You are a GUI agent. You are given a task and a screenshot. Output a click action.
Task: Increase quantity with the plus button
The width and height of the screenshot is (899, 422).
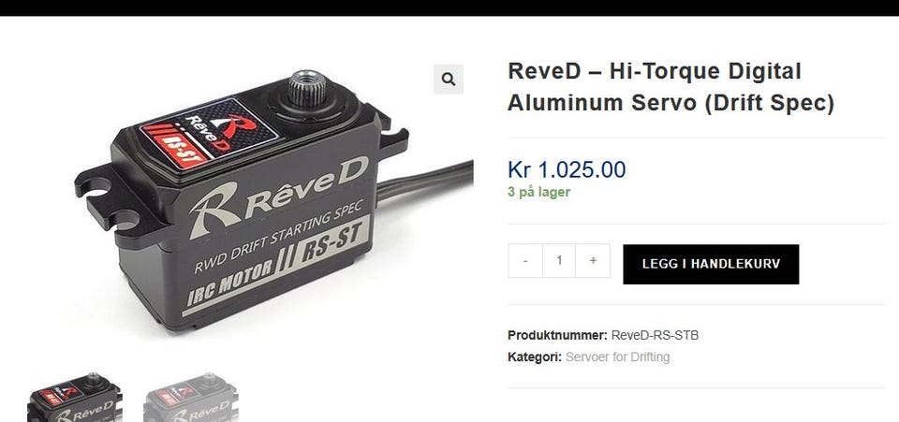coord(593,260)
